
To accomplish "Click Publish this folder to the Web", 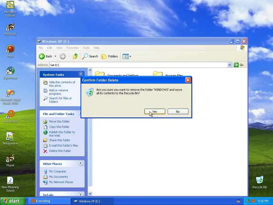I will pyautogui.click(x=62, y=134).
